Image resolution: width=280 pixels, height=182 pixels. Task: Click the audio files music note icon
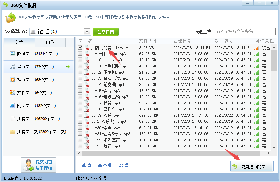13,67
